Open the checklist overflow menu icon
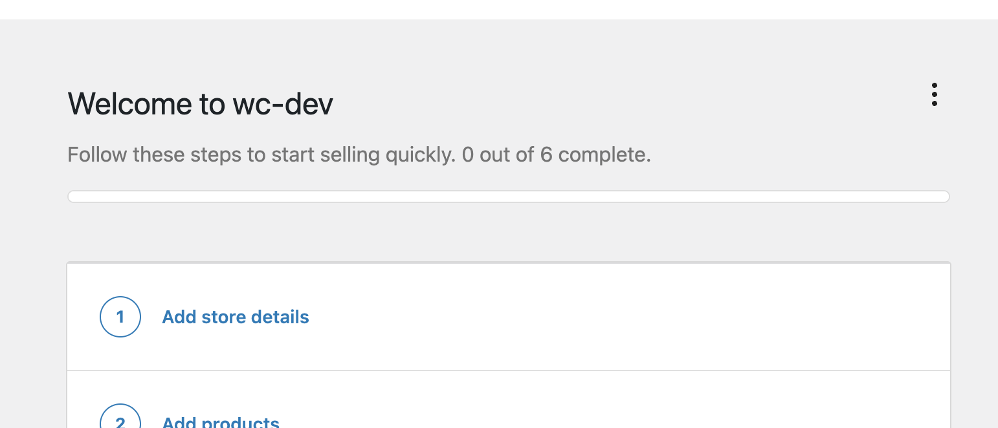The width and height of the screenshot is (998, 428). (935, 94)
